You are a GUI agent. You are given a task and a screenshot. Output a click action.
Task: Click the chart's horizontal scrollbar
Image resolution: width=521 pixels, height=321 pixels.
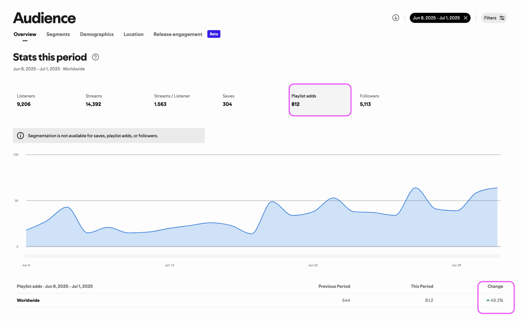(x=262, y=256)
